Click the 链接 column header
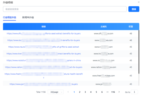The image size is (142, 95). click(x=44, y=27)
